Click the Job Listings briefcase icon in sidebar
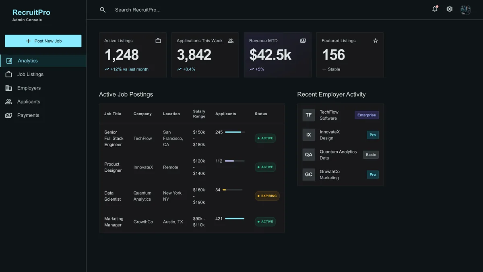This screenshot has height=272, width=483. [8, 75]
